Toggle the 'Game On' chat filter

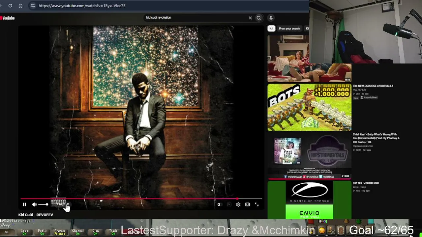(24, 232)
